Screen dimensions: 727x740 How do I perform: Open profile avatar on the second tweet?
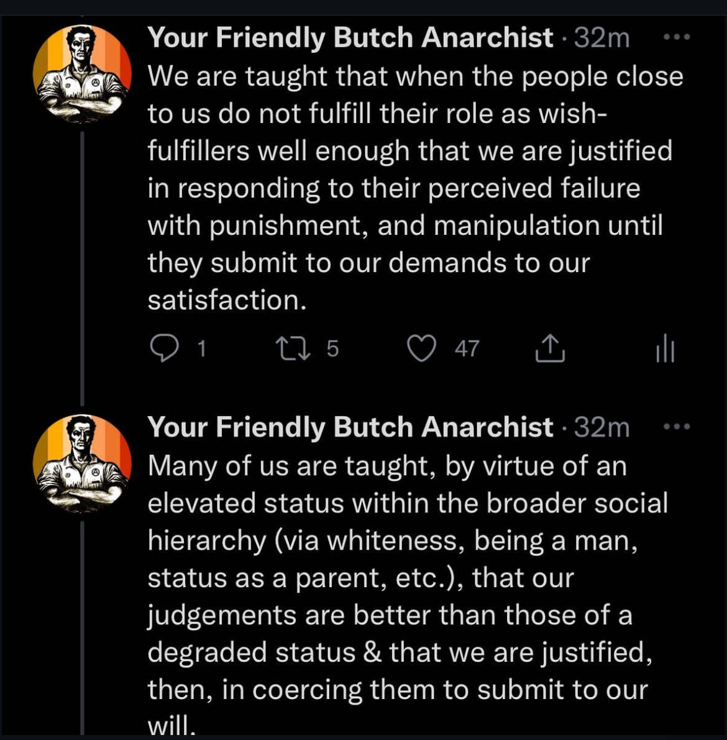pos(82,464)
